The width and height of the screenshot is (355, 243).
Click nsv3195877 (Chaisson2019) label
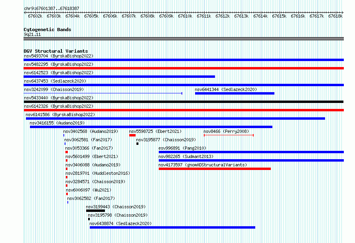pos(166,140)
